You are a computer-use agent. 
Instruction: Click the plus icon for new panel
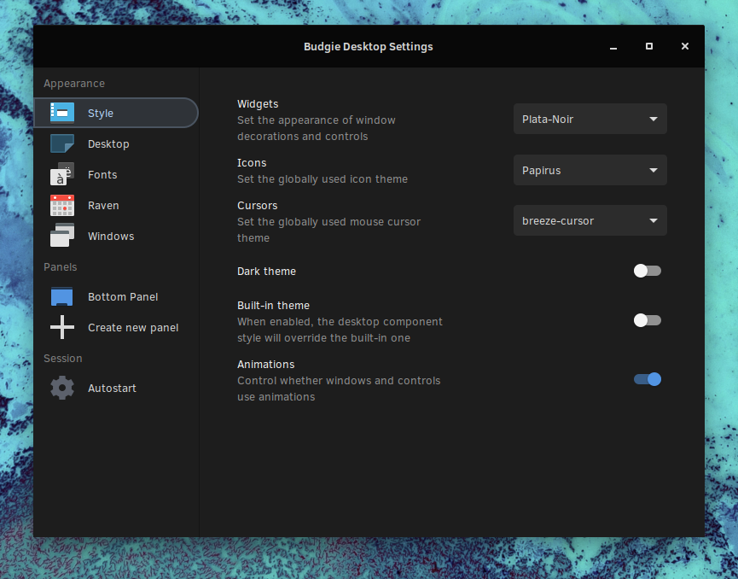[x=62, y=327]
